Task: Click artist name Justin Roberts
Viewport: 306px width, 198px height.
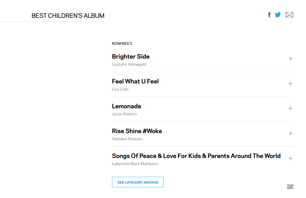Action: (x=124, y=114)
